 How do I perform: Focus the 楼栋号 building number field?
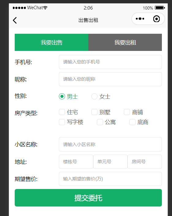click(76, 162)
